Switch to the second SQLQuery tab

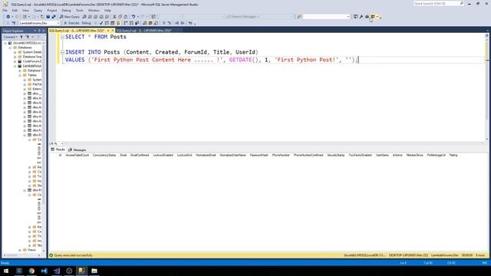tap(143, 31)
